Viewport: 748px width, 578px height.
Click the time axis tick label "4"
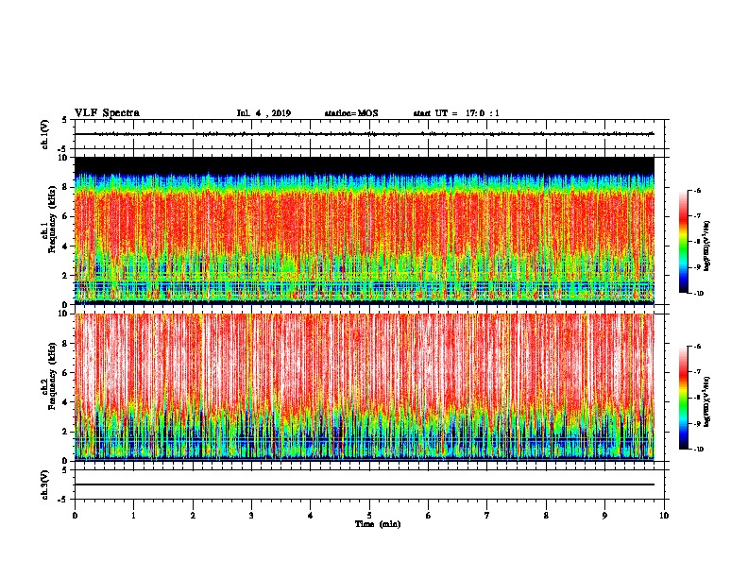[x=311, y=516]
